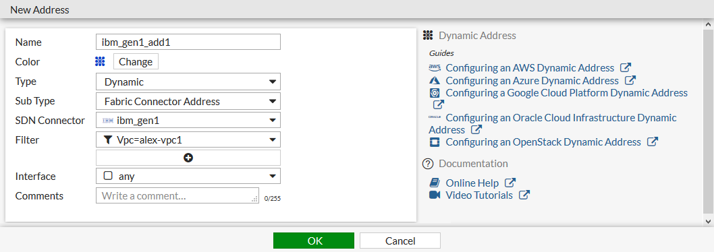The height and width of the screenshot is (252, 714).
Task: Click the Cancel button
Action: [x=400, y=241]
